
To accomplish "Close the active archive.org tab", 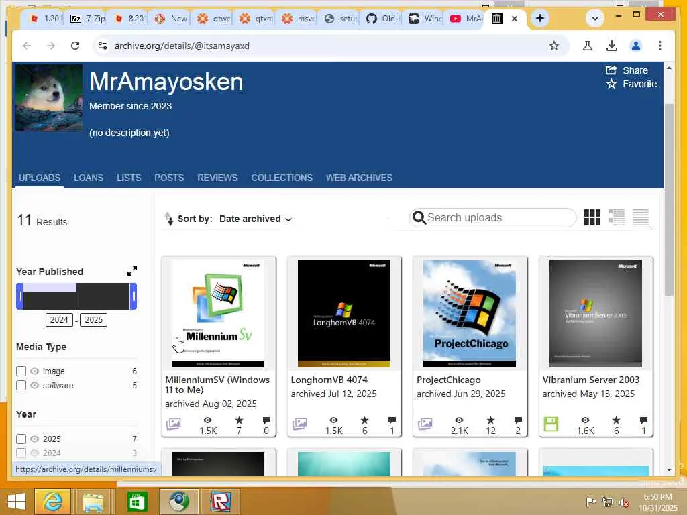I will 515,19.
